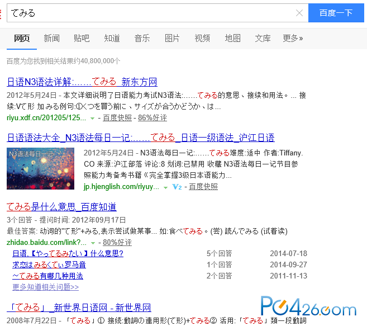Open result 日语N3语法详解 新东方网
The width and height of the screenshot is (367, 326).
pyautogui.click(x=82, y=82)
